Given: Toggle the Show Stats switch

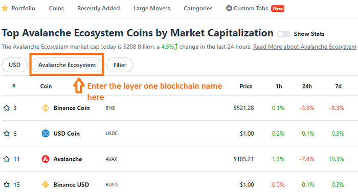Looking at the screenshot, I should pos(283,34).
